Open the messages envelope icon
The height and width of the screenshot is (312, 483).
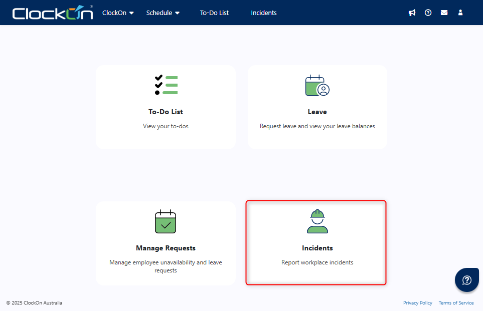(444, 13)
